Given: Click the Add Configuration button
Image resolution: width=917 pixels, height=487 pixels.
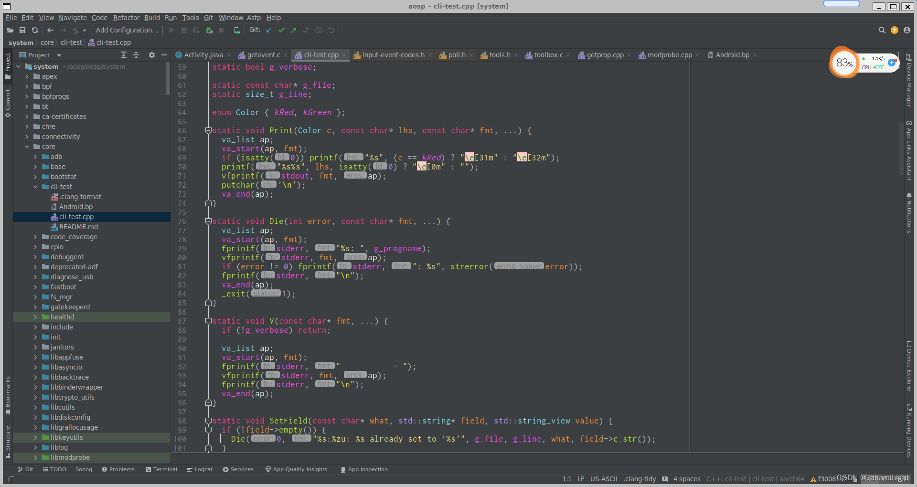Looking at the screenshot, I should 127,30.
